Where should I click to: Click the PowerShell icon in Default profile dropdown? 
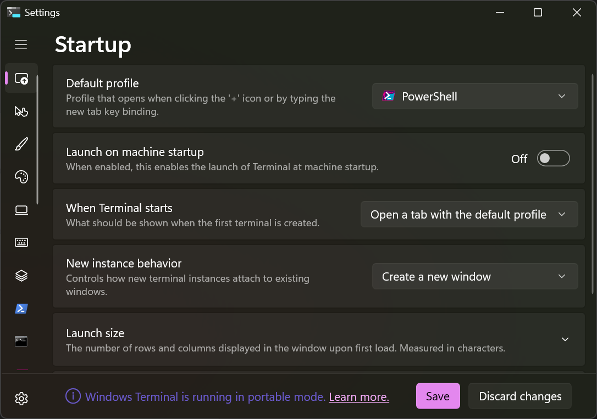pyautogui.click(x=389, y=96)
